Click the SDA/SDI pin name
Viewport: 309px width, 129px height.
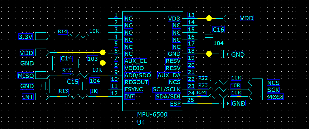[x=168, y=97]
